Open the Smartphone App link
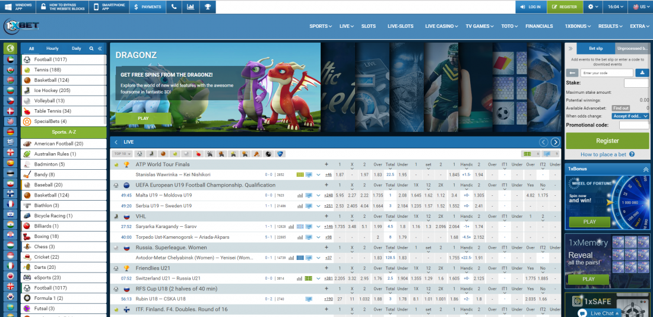The width and height of the screenshot is (653, 317). point(110,7)
